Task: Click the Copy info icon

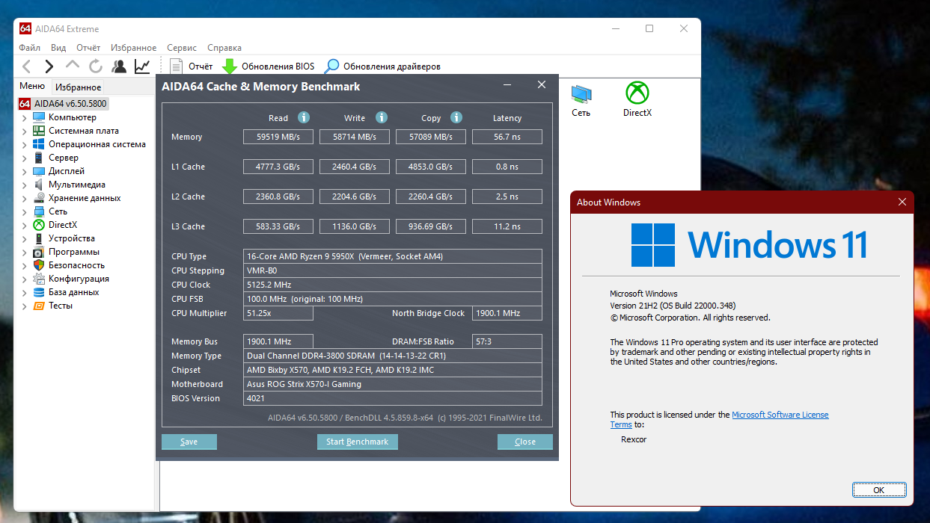Action: pyautogui.click(x=456, y=117)
